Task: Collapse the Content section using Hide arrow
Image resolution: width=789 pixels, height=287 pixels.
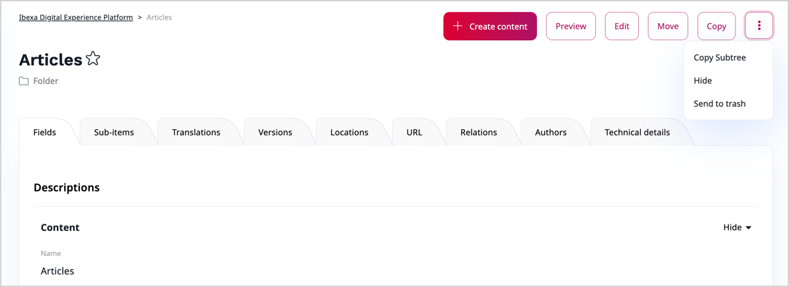Action: (737, 228)
